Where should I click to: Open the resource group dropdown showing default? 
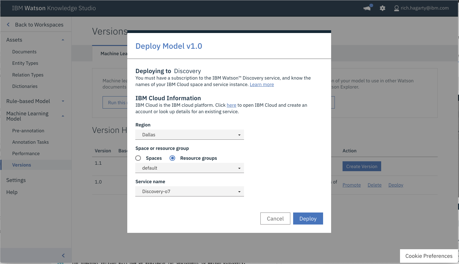pos(190,168)
